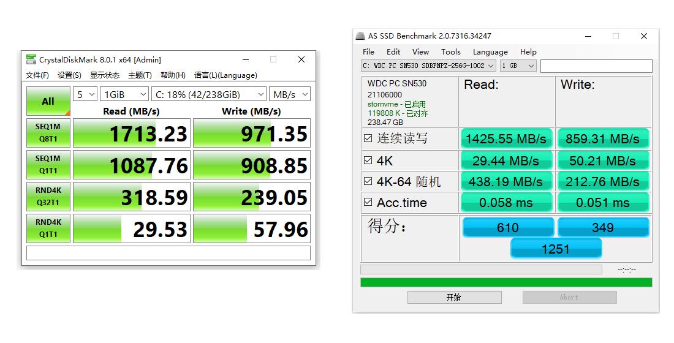The height and width of the screenshot is (343, 674).
Task: Click the 0.058 ms read access time
Action: click(x=506, y=203)
